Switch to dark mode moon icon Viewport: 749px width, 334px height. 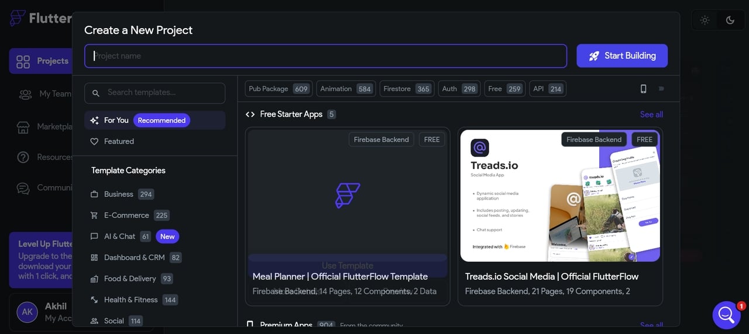730,20
